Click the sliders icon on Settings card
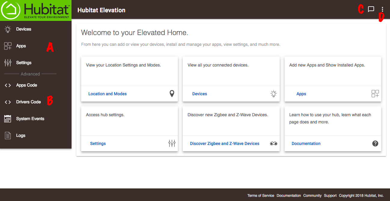This screenshot has width=390, height=201. [172, 143]
